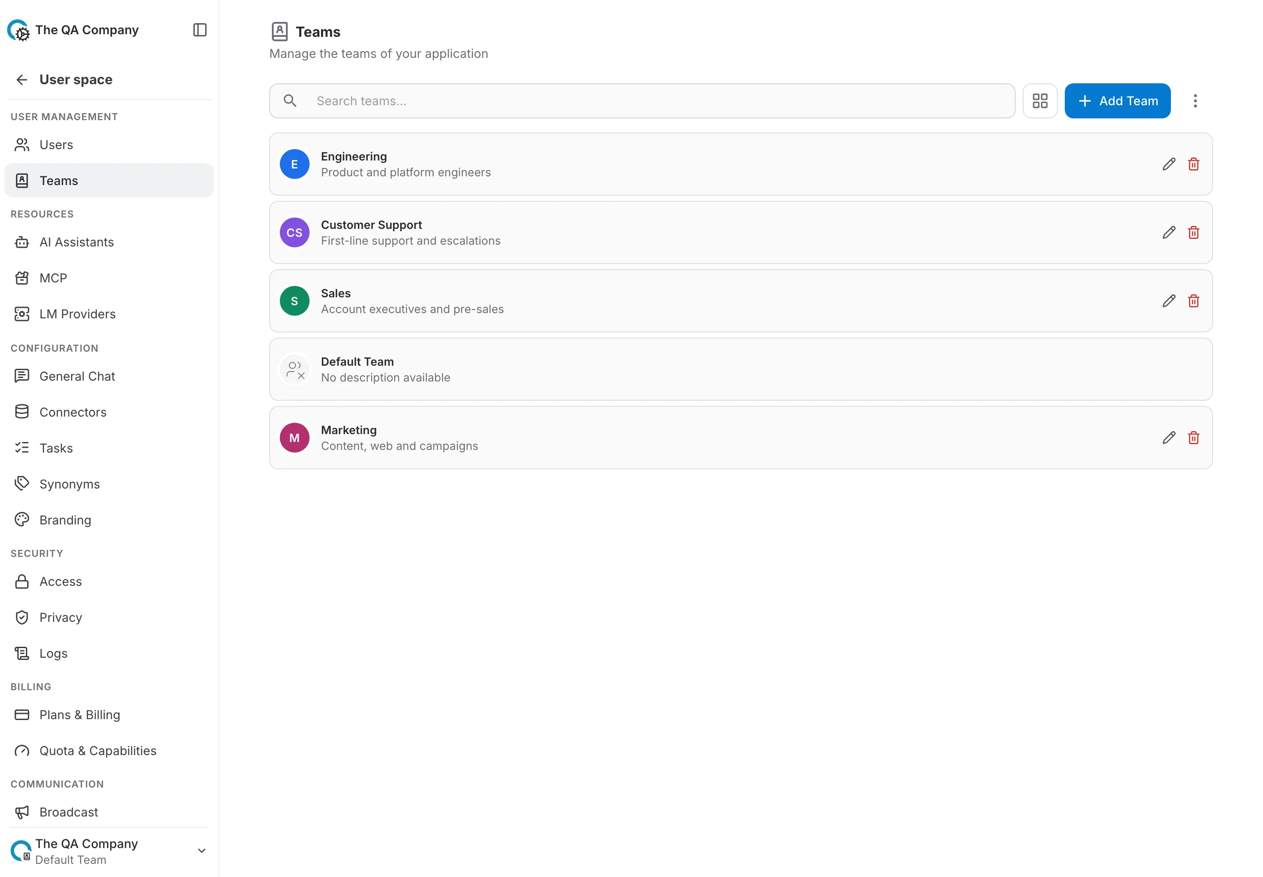Screen dimensions: 1263x877
Task: Select the Default Team name in list
Action: pyautogui.click(x=357, y=362)
